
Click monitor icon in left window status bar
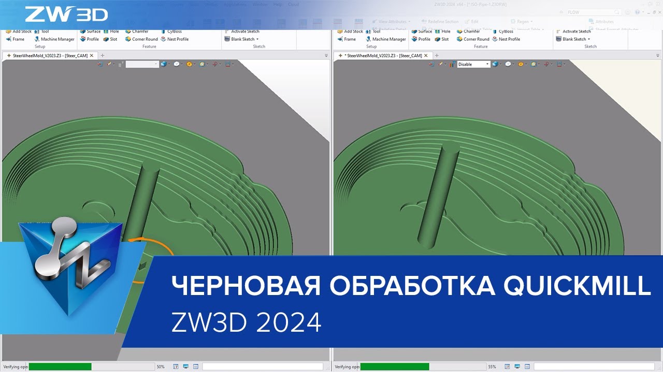185,366
